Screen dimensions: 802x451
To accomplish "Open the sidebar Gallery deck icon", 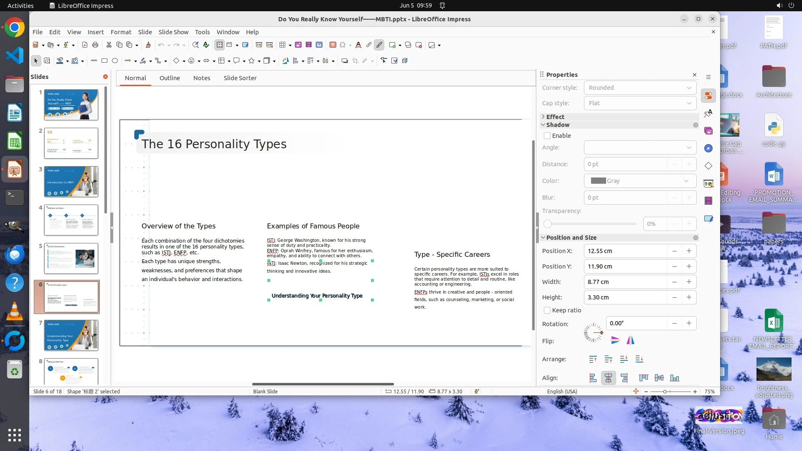I will 708,131.
